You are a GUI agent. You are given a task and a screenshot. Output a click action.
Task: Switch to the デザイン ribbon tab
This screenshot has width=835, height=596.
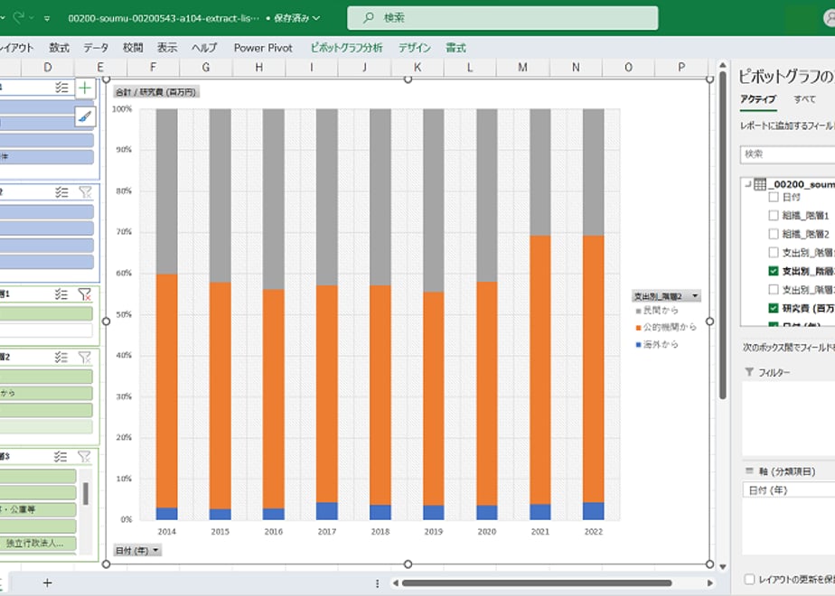click(414, 48)
